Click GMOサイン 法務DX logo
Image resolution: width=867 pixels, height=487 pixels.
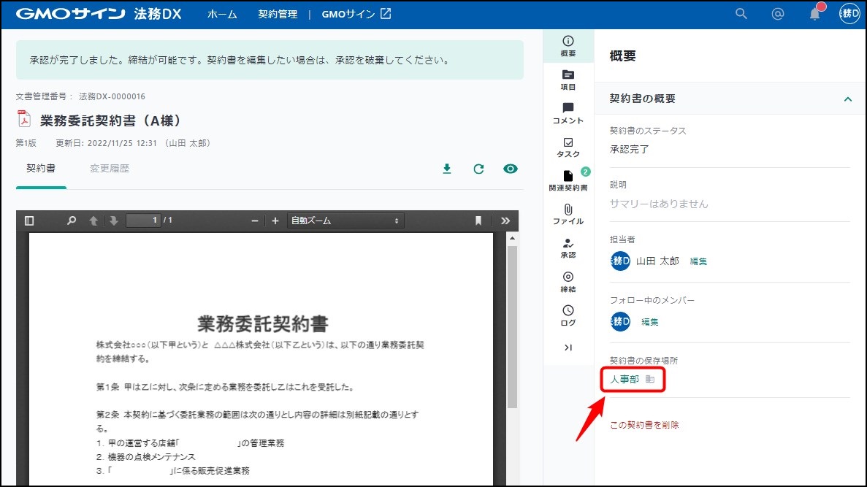[x=99, y=14]
